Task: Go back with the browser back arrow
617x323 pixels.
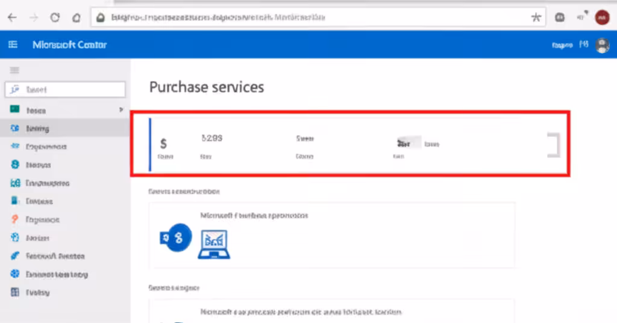Action: point(12,17)
